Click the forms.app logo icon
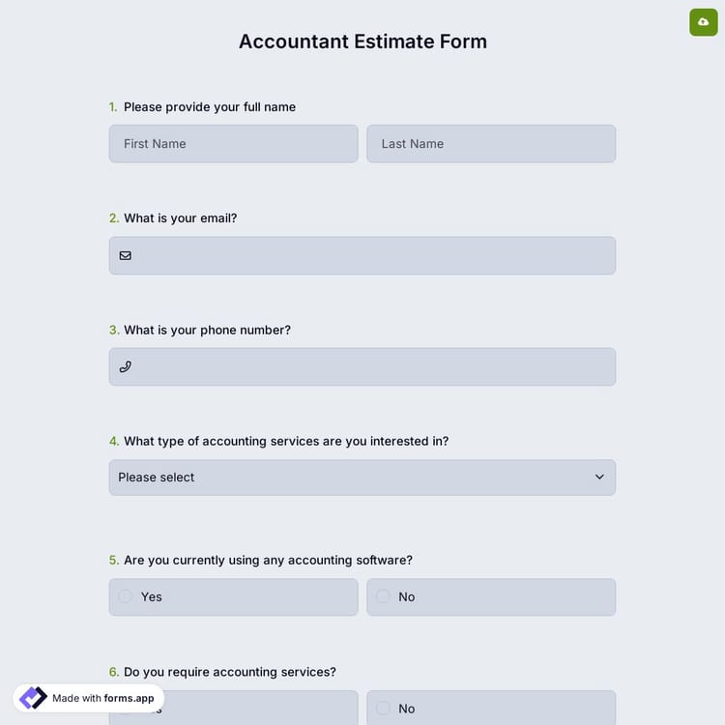The image size is (725, 725). [33, 698]
